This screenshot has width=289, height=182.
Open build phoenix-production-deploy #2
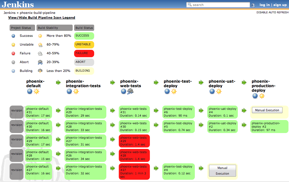click(269, 127)
